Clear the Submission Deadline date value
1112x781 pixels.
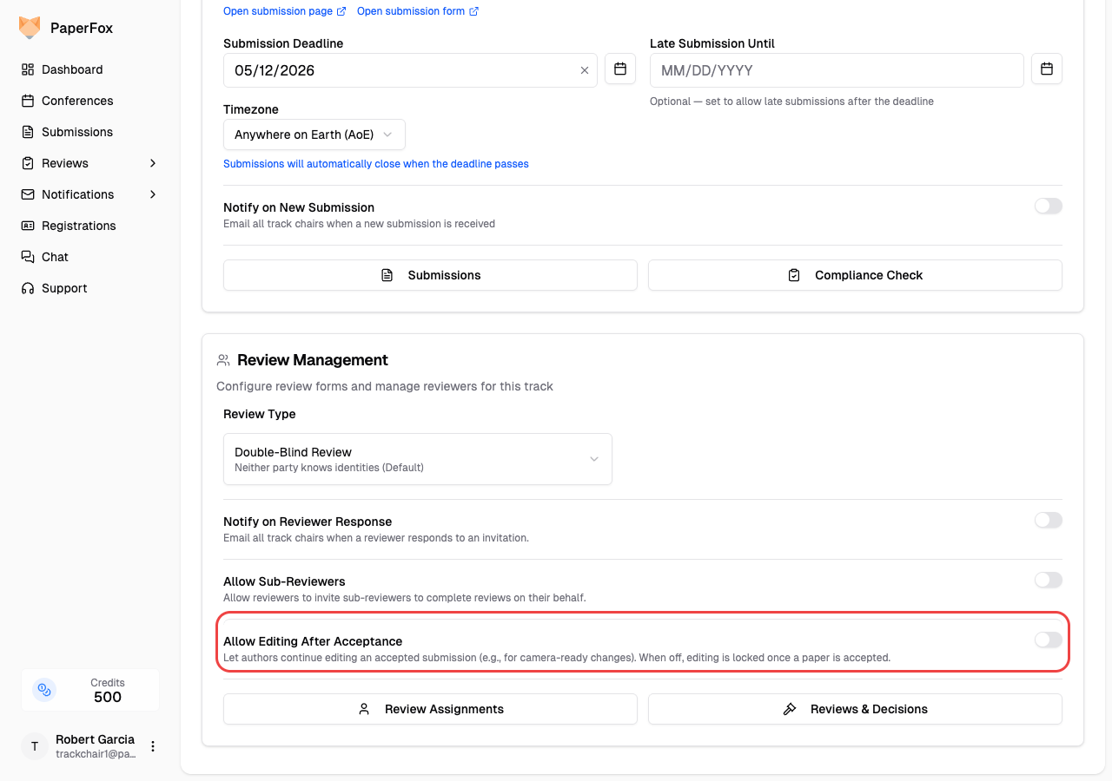585,70
